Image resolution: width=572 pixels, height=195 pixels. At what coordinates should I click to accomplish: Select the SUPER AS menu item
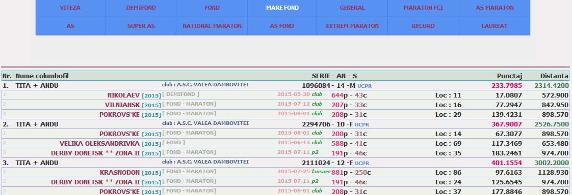[x=141, y=26]
